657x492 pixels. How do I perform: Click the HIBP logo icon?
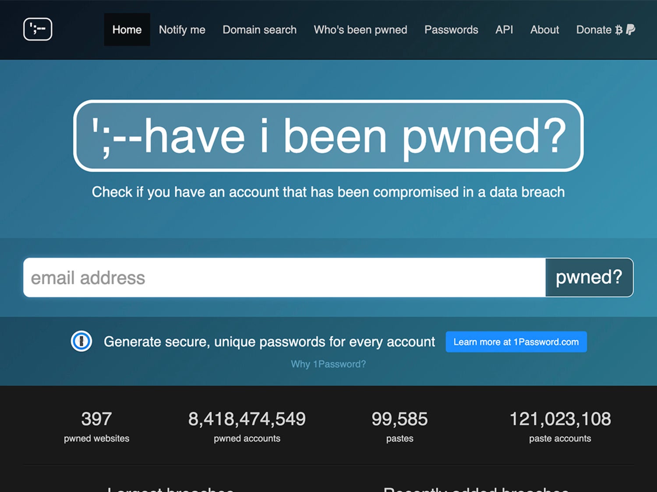(x=38, y=29)
